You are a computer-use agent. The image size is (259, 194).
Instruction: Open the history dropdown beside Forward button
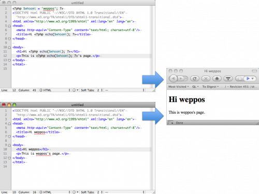[186, 79]
